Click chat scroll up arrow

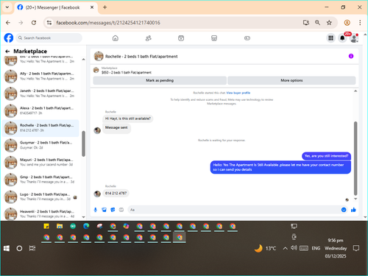click(x=355, y=91)
